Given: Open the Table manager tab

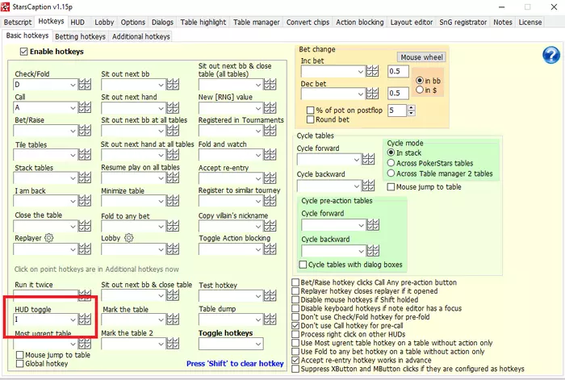Looking at the screenshot, I should 256,23.
